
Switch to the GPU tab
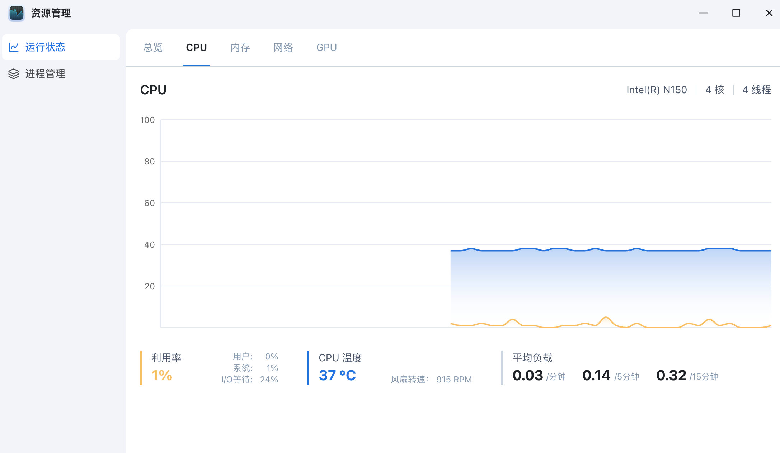coord(326,47)
